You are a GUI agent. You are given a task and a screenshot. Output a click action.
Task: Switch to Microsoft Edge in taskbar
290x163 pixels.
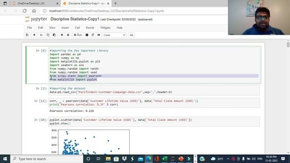149,159
